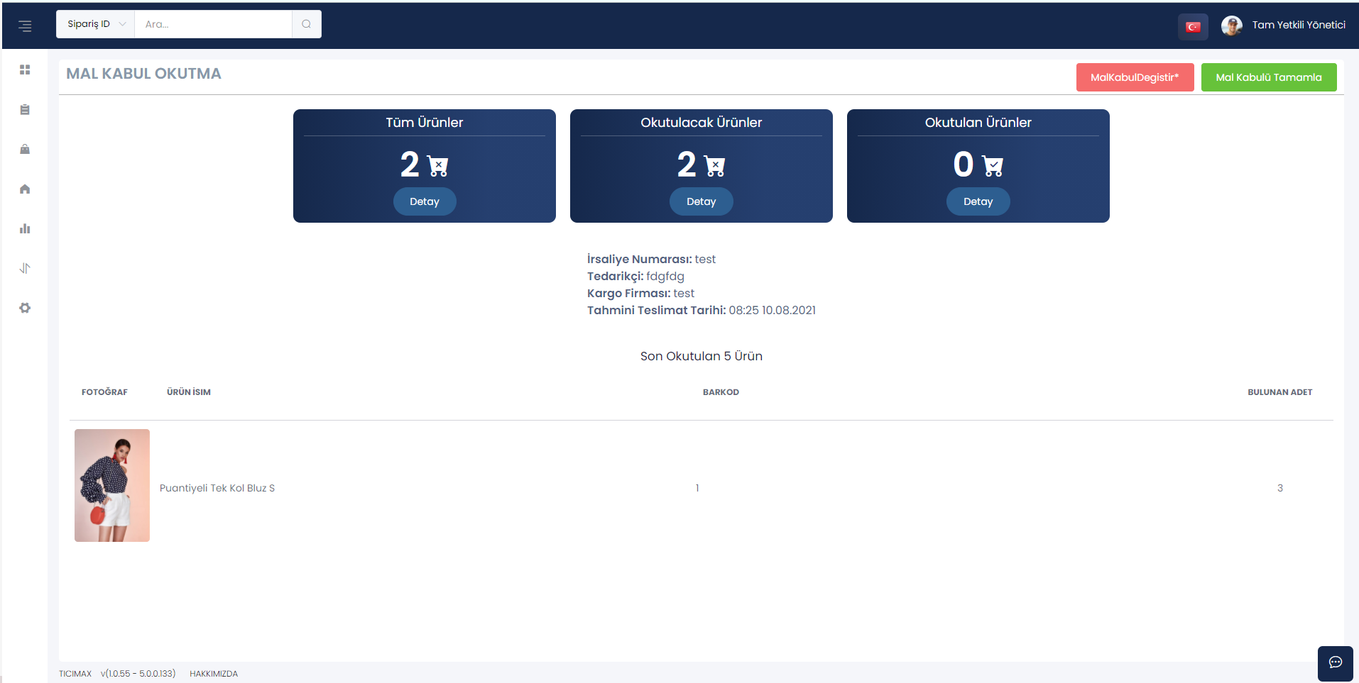Open the clipboard orders icon in sidebar
Screen dimensions: 1359x683
coord(25,109)
